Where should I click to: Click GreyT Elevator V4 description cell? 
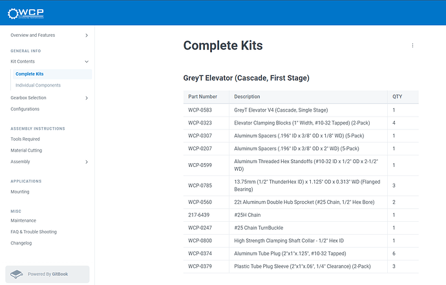point(281,110)
